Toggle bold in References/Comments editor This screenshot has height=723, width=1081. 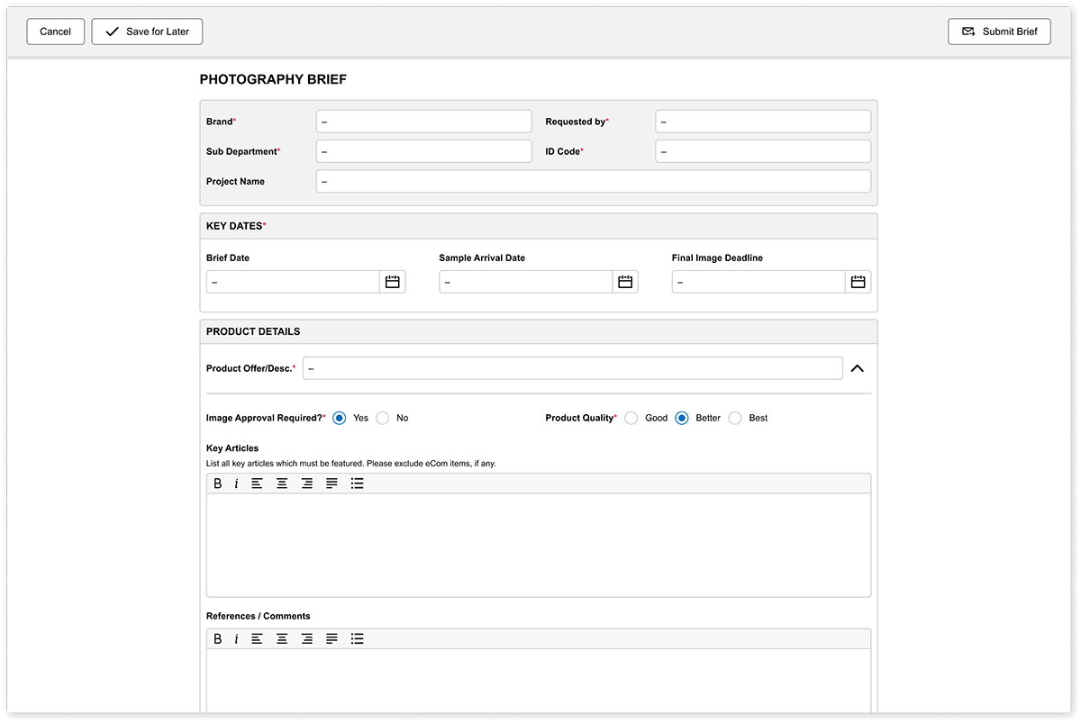pos(217,638)
